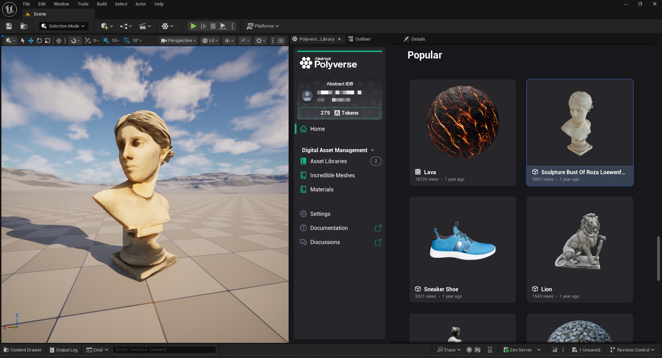Viewport: 662px width, 358px height.
Task: Open the Window menu
Action: tap(61, 4)
